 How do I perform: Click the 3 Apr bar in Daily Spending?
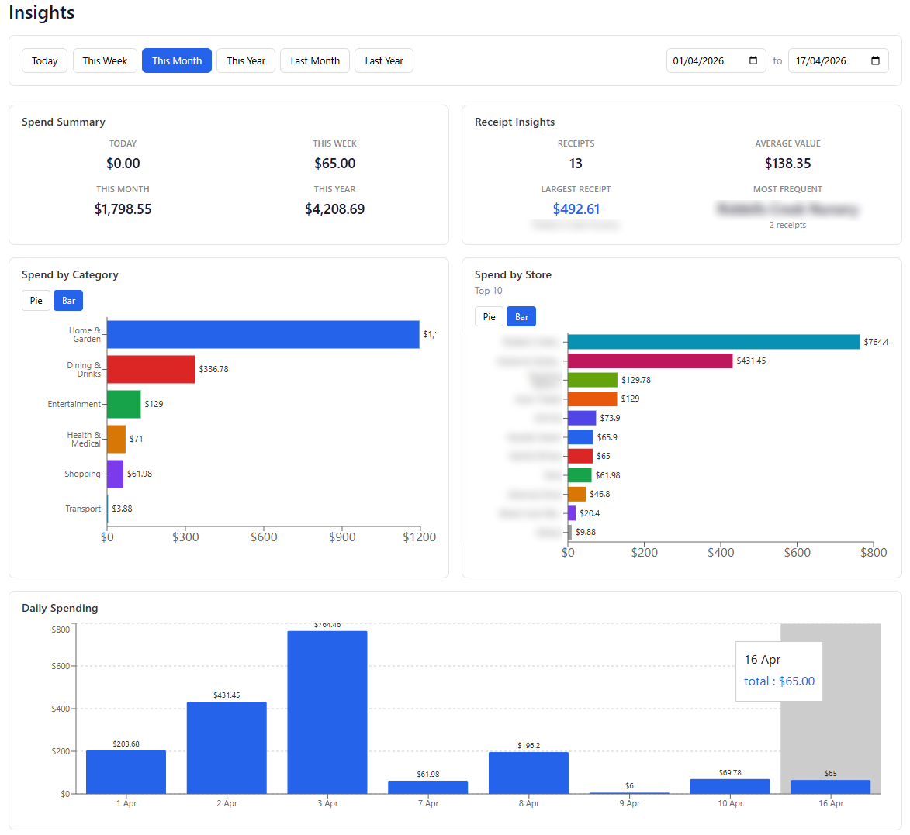pyautogui.click(x=327, y=713)
